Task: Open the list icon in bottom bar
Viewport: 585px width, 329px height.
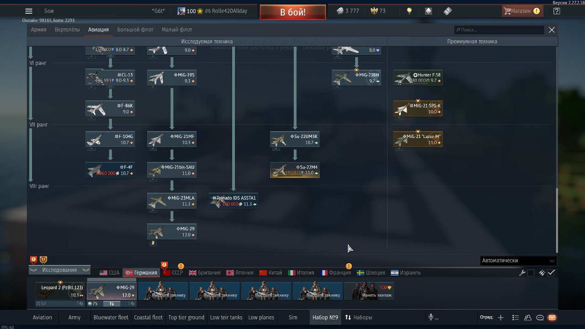Action: coord(516,318)
